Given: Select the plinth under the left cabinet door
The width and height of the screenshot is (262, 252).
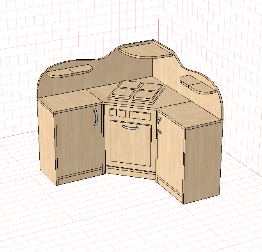Looking at the screenshot, I should coord(80,177).
